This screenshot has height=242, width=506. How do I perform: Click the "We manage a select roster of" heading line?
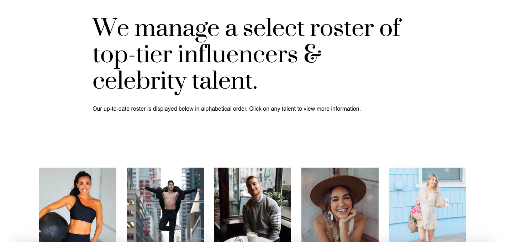[247, 28]
